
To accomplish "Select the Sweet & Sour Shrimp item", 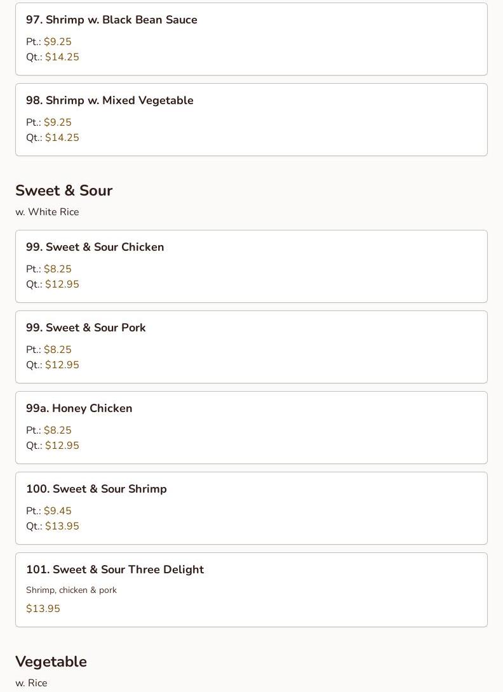I will click(x=97, y=489).
